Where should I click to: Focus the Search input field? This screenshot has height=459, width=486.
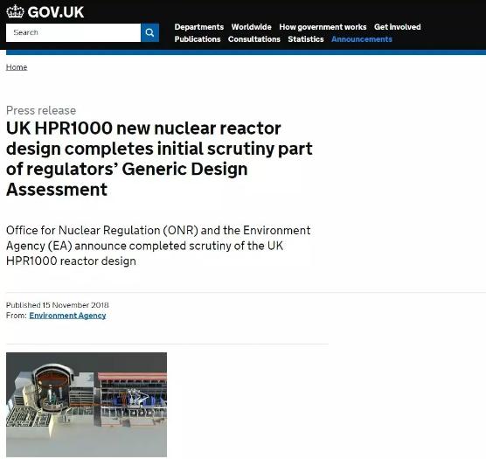(73, 32)
